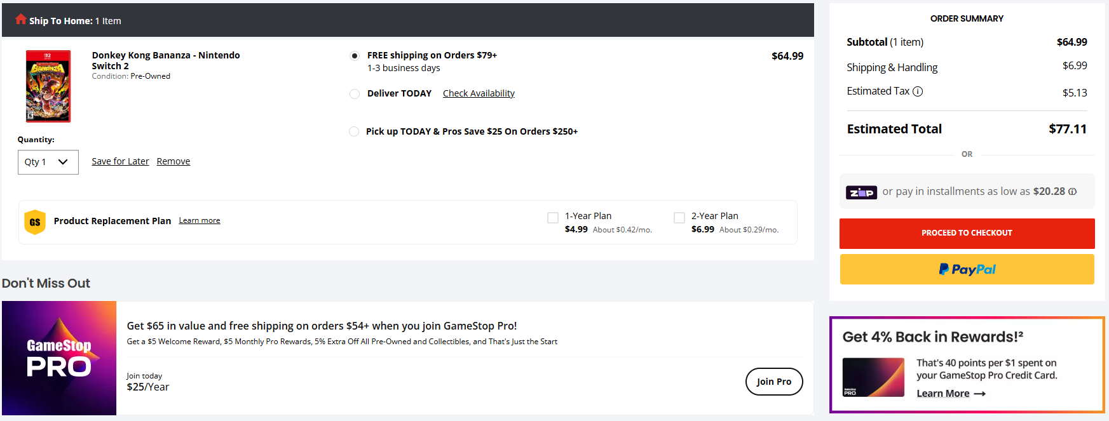The width and height of the screenshot is (1109, 421).
Task: Check the 1-Year Plan checkbox
Action: tap(553, 218)
